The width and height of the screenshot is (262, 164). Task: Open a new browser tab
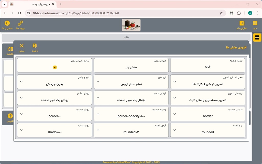(x=61, y=4)
